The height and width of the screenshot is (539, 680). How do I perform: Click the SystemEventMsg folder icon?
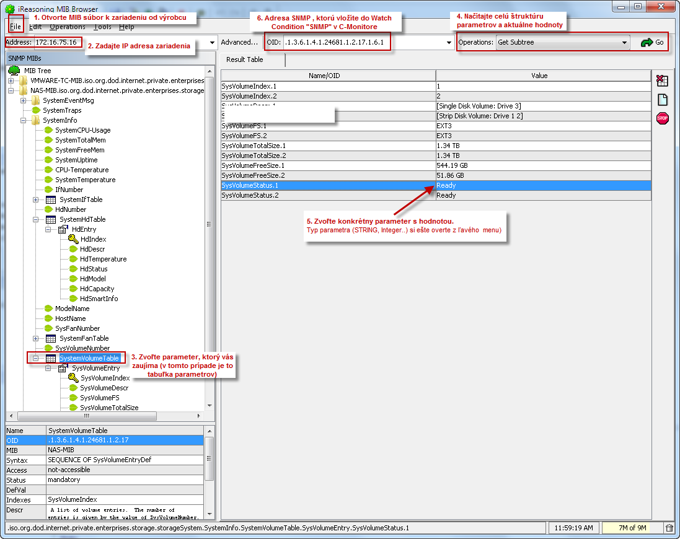36,100
